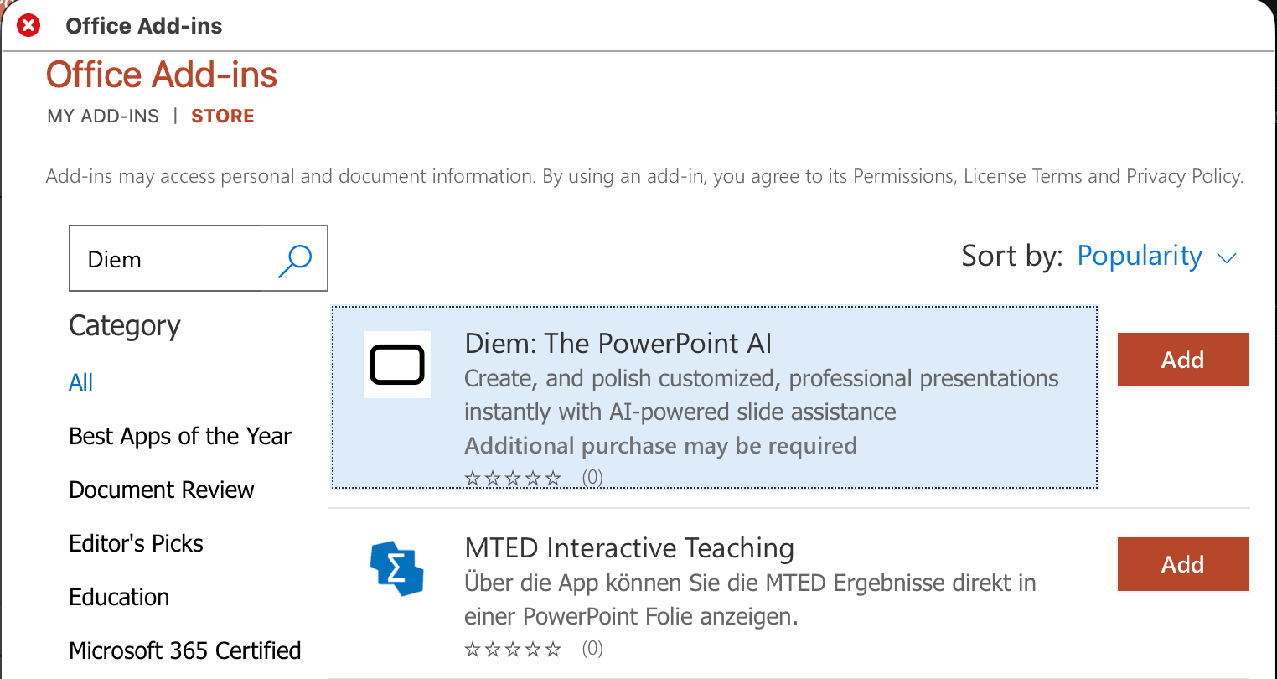This screenshot has height=679, width=1277.
Task: Open the Editor's Picks category
Action: click(136, 543)
